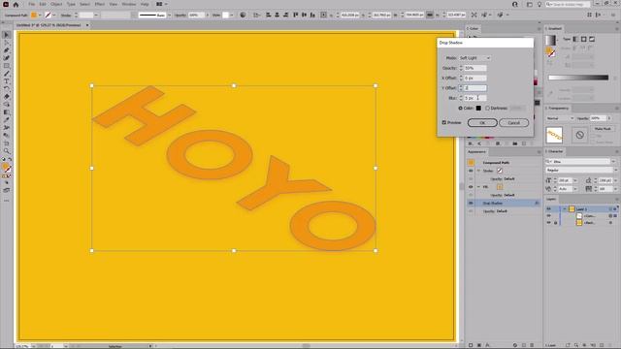Select the Color radio button in Drop Shadow
The image size is (621, 349).
[460, 108]
